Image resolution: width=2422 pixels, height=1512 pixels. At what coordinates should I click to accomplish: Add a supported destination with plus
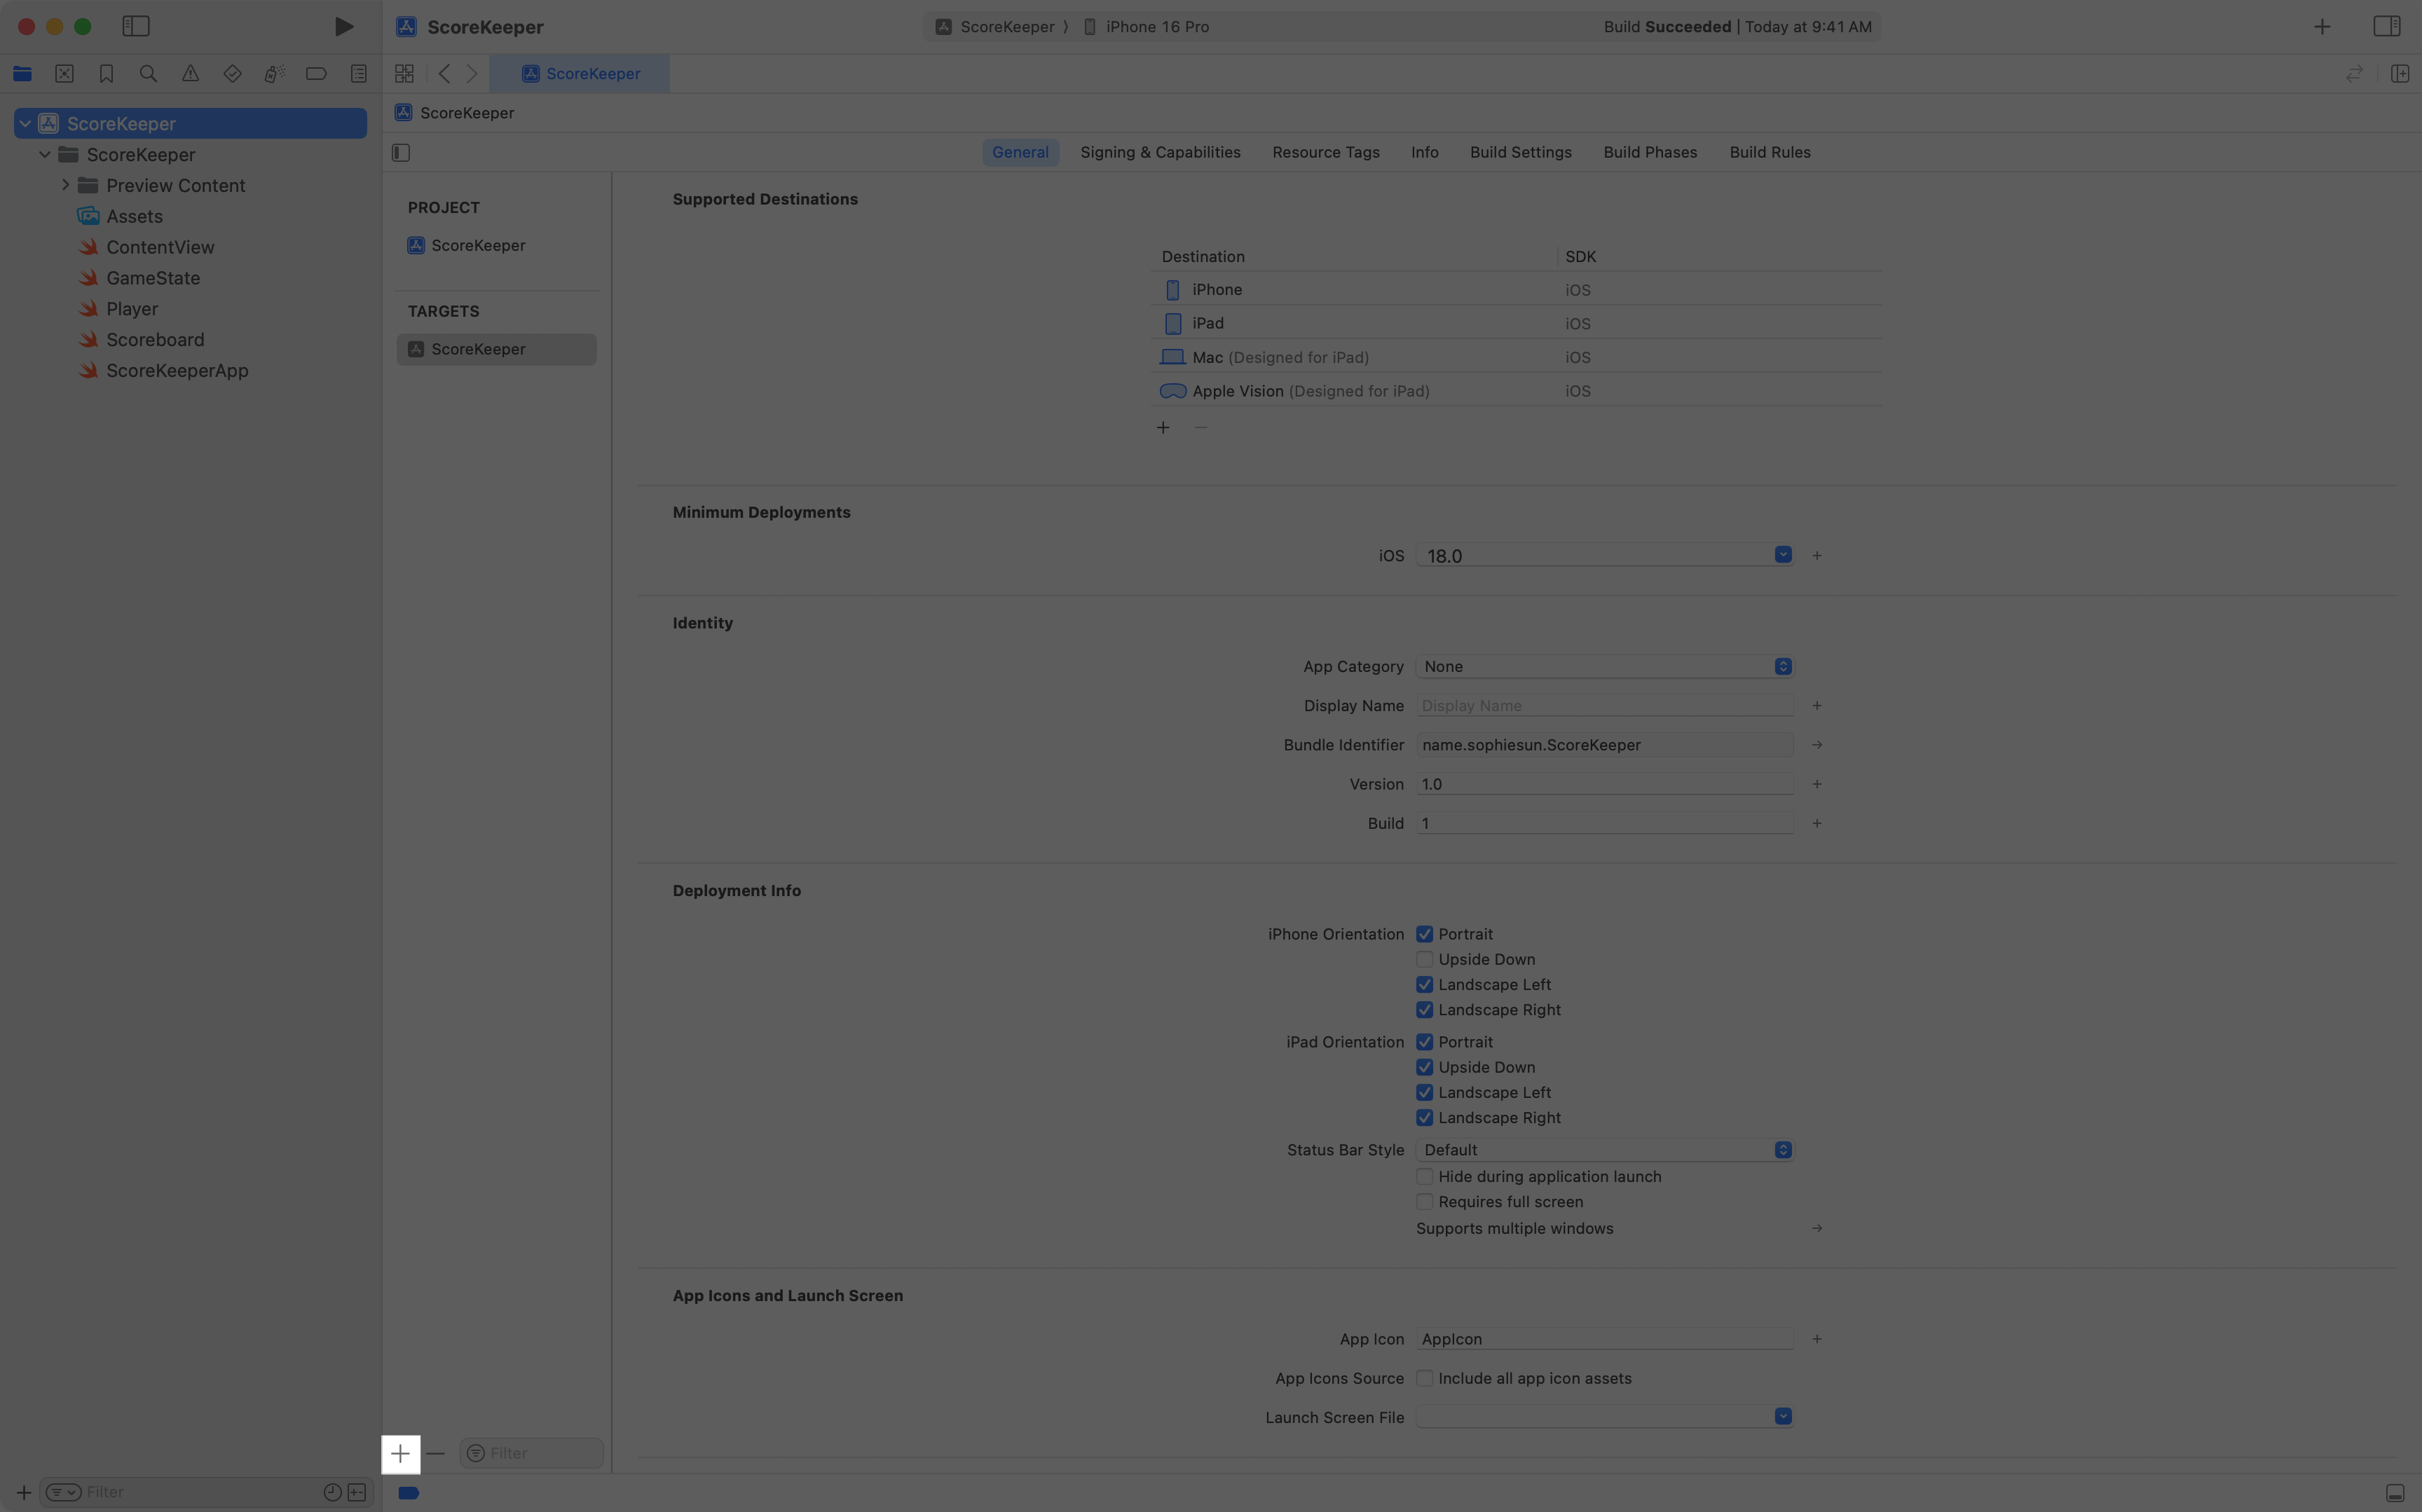click(1163, 428)
